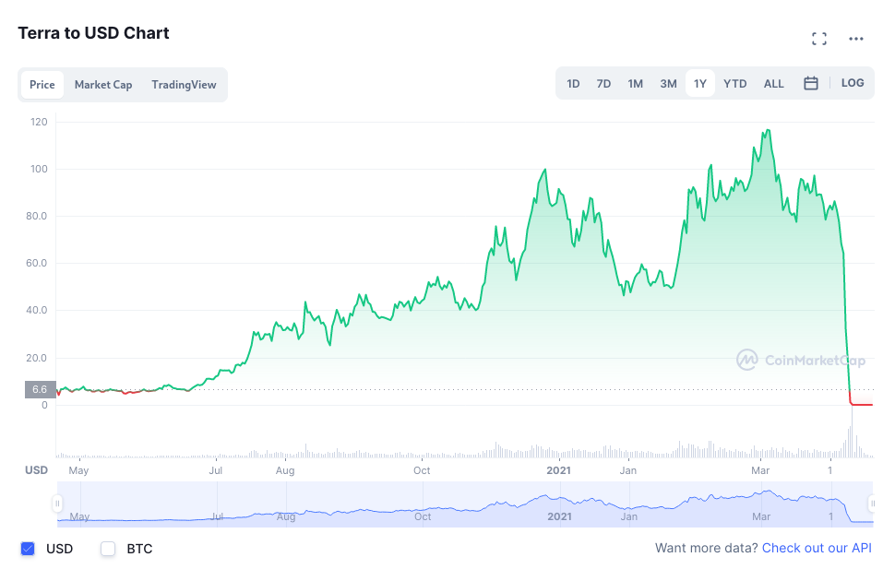
Task: Open the three-dot more options menu
Action: click(x=855, y=39)
